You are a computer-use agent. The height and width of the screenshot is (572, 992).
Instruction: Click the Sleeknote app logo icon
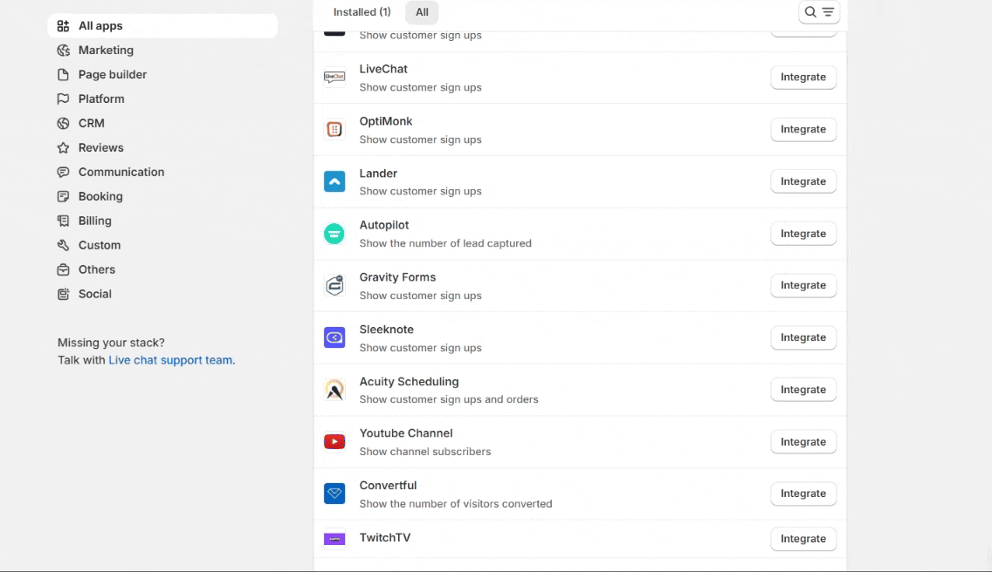pos(334,337)
